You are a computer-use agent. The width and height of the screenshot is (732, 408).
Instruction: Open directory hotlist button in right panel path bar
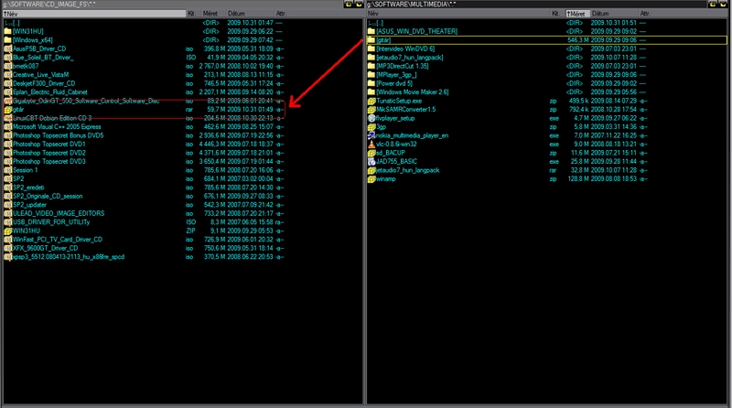[x=713, y=5]
